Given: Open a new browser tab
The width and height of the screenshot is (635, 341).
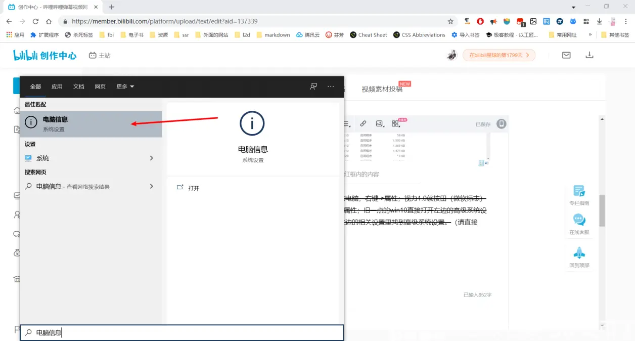Looking at the screenshot, I should [x=112, y=7].
